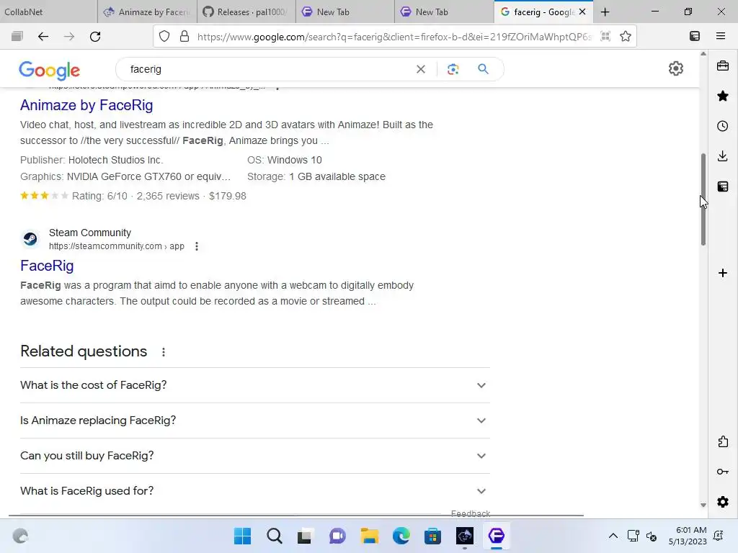The width and height of the screenshot is (738, 553).
Task: Add new sidebar panel with plus
Action: 722,273
